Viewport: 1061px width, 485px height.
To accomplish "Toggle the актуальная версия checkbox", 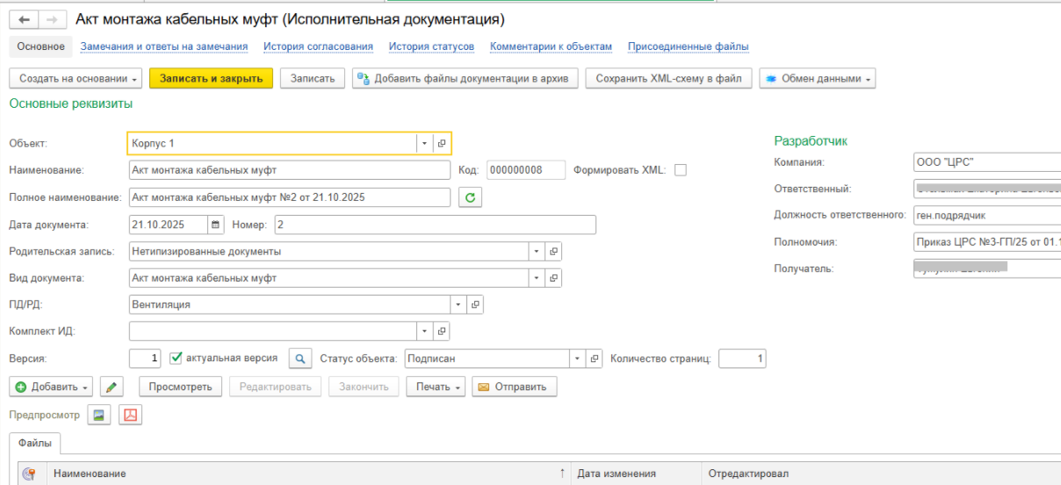I will pyautogui.click(x=176, y=358).
